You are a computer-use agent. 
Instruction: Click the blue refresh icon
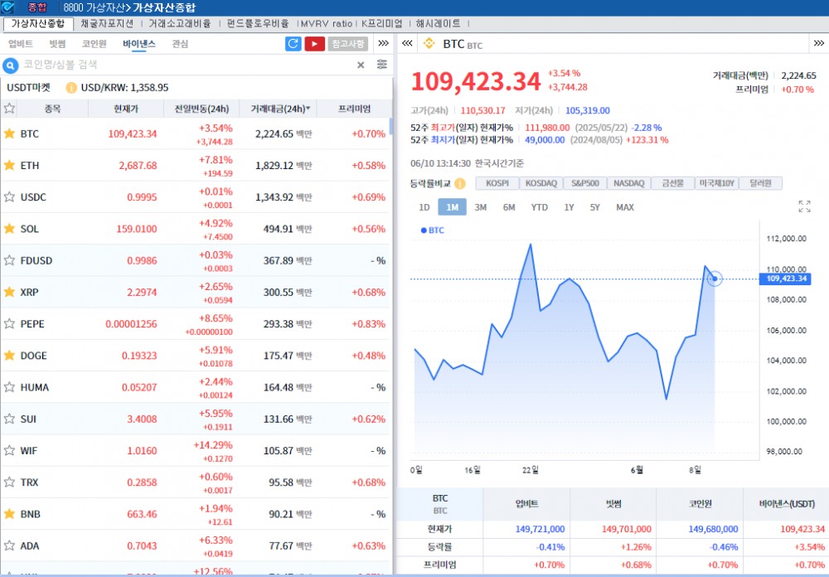293,44
